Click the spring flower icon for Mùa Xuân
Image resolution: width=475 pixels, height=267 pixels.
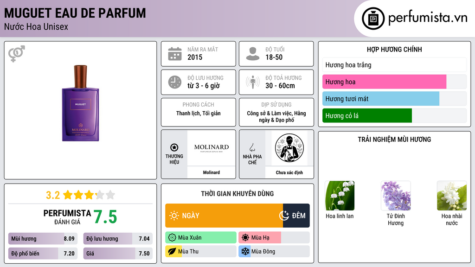point(172,238)
